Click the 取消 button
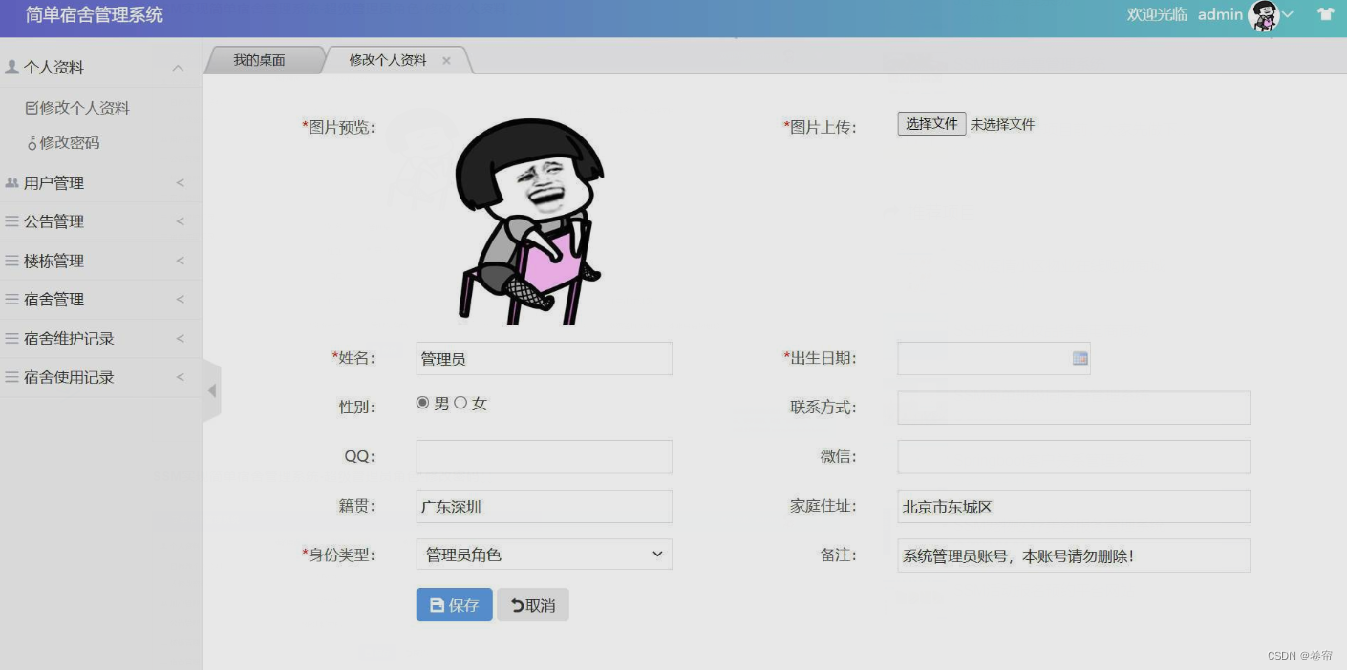Image resolution: width=1347 pixels, height=670 pixels. pyautogui.click(x=533, y=605)
